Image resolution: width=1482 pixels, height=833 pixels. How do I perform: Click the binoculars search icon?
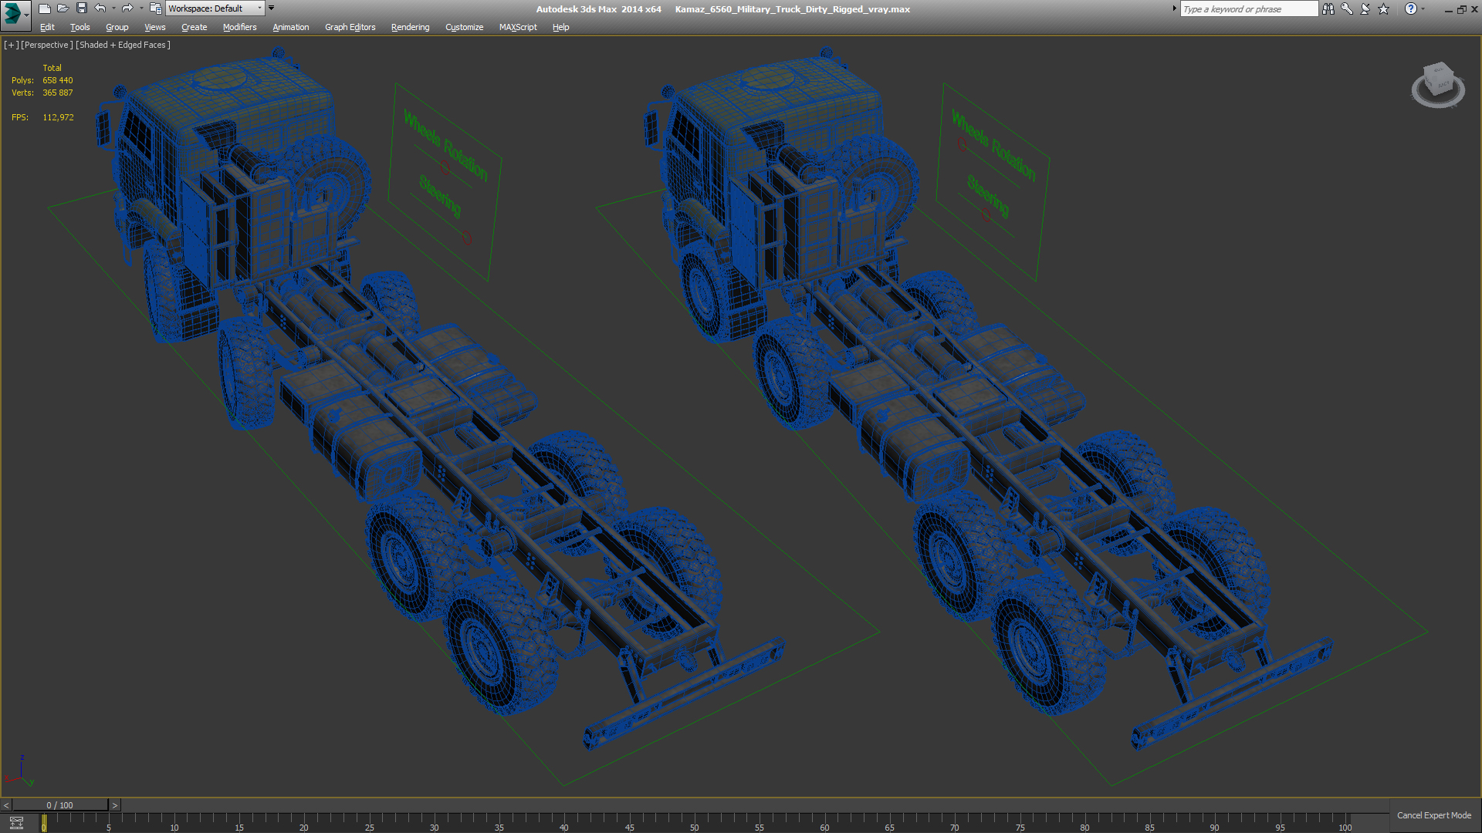click(1328, 8)
